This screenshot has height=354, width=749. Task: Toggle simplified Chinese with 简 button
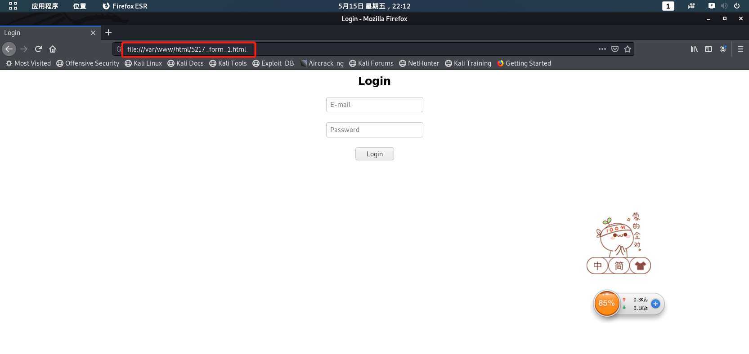[x=619, y=265]
